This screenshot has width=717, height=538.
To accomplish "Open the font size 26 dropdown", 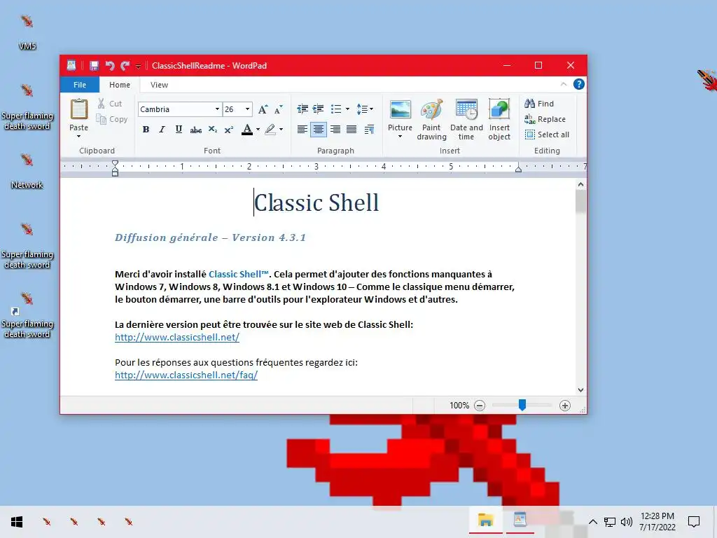I will [247, 109].
